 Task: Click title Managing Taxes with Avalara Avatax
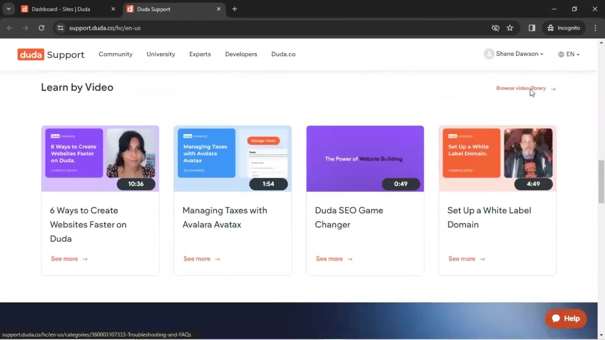(x=225, y=218)
